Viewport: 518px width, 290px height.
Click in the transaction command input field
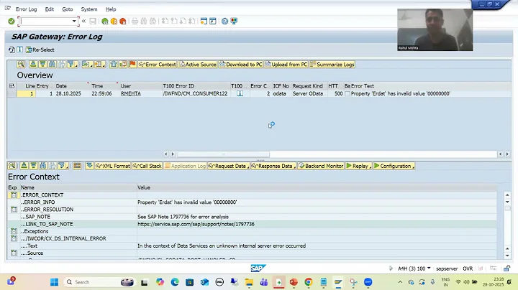point(45,22)
